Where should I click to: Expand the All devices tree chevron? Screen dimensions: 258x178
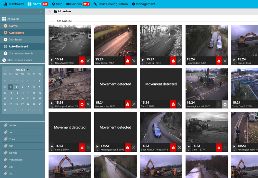click(x=50, y=11)
